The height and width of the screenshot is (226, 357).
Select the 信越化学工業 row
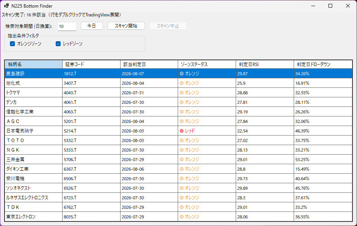point(178,112)
